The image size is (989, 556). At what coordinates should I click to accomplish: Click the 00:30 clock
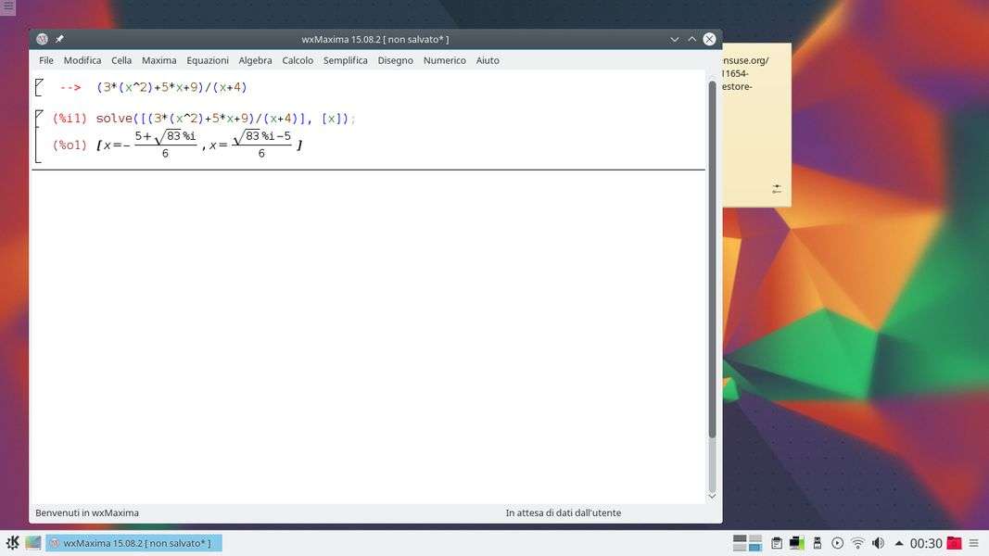tap(925, 543)
